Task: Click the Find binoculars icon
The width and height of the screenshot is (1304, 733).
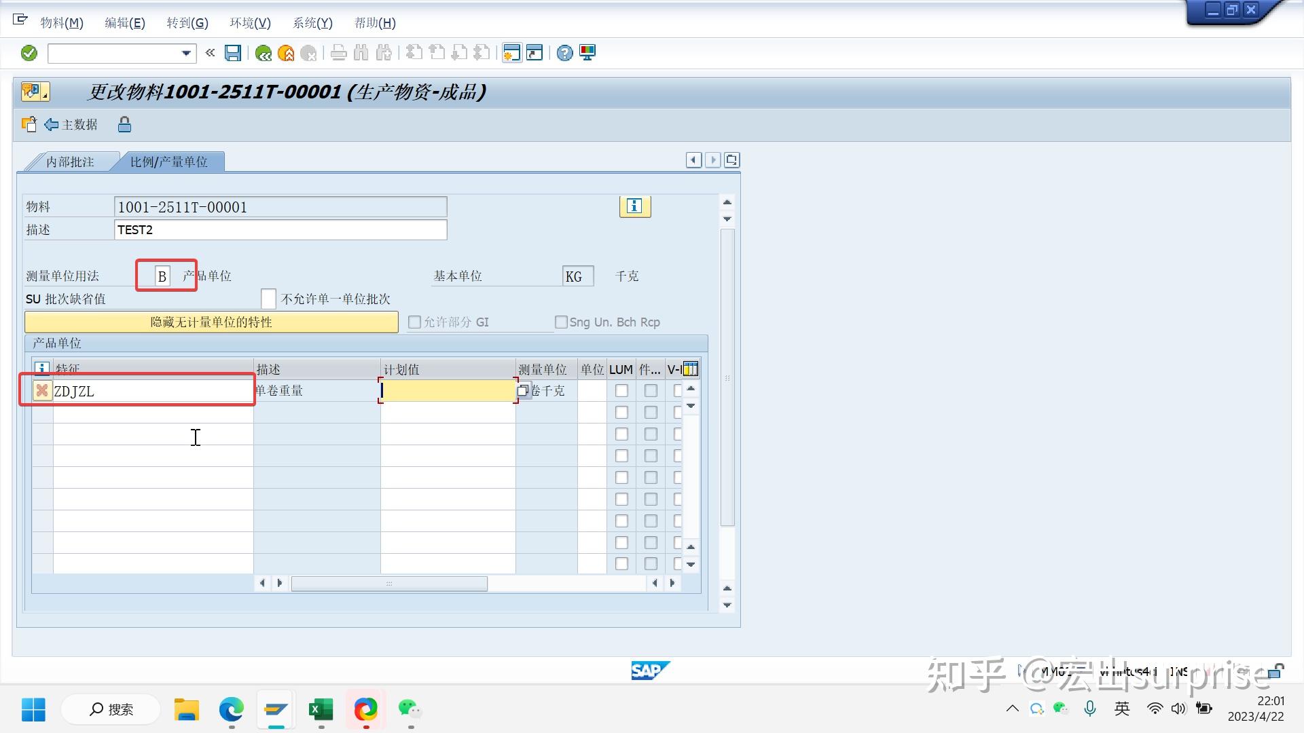Action: pos(361,53)
